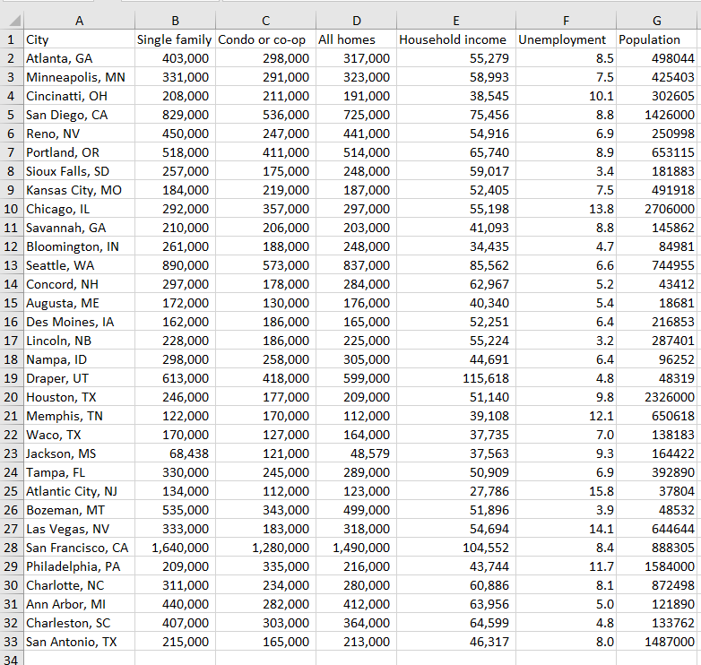
Task: Select the 'Cincinatti, OH' cell
Action: (79, 96)
